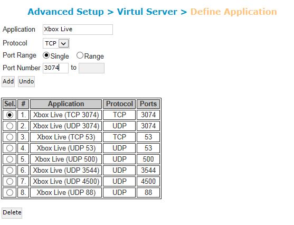Click the Delete button
294x225 pixels.
(12, 213)
